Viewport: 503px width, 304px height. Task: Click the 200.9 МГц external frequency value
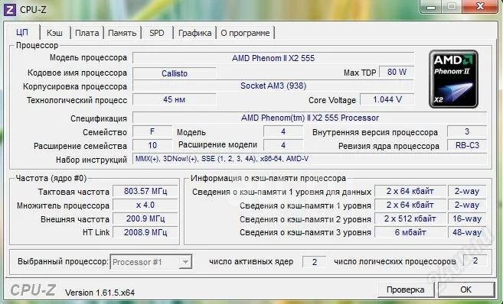(145, 218)
